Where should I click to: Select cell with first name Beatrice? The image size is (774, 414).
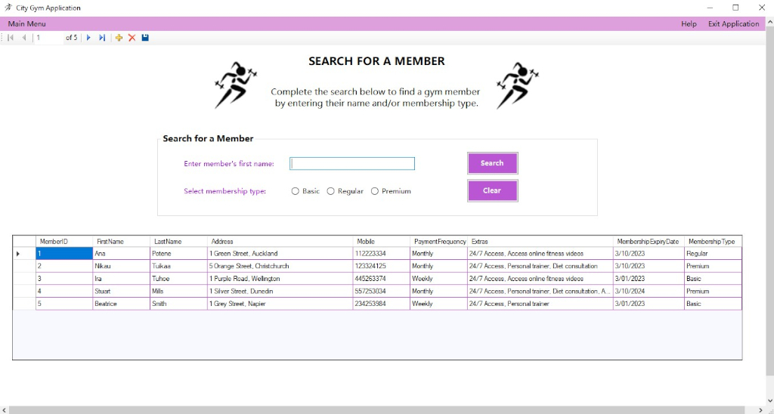coord(122,304)
